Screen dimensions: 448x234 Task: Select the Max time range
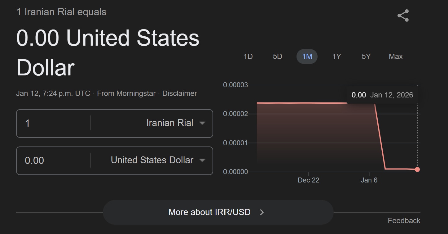click(396, 56)
